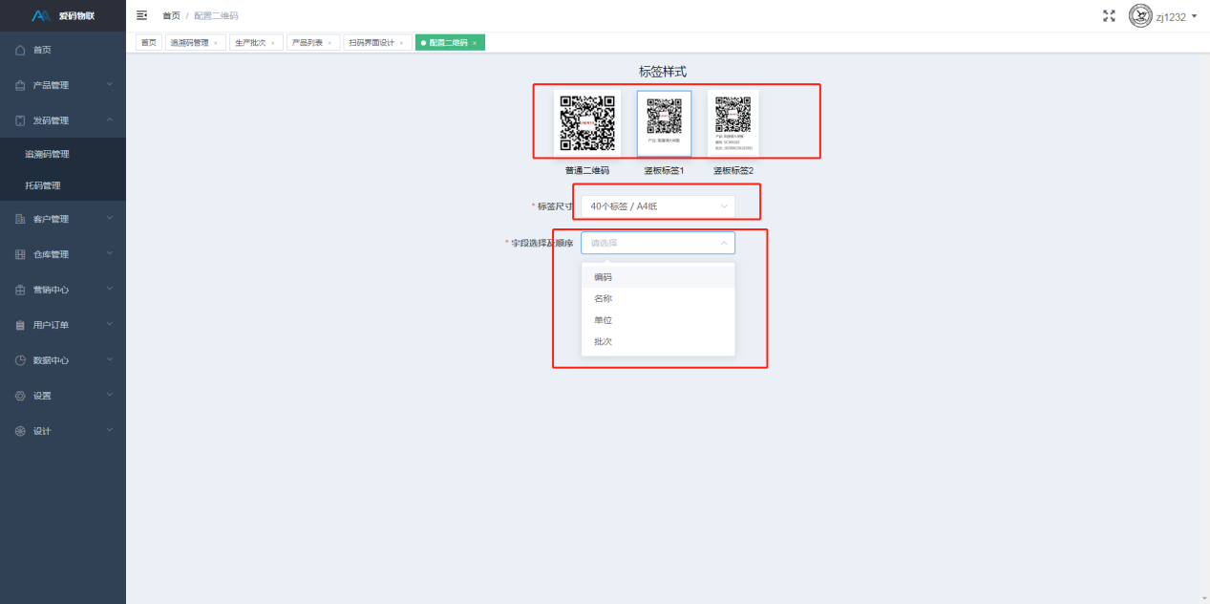Click the 普通二维码 caption text
The width and height of the screenshot is (1210, 604).
587,170
